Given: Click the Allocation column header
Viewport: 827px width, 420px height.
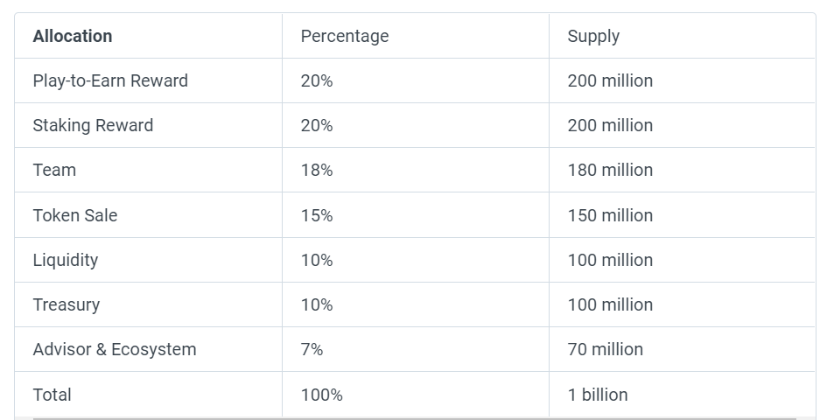Looking at the screenshot, I should 73,36.
